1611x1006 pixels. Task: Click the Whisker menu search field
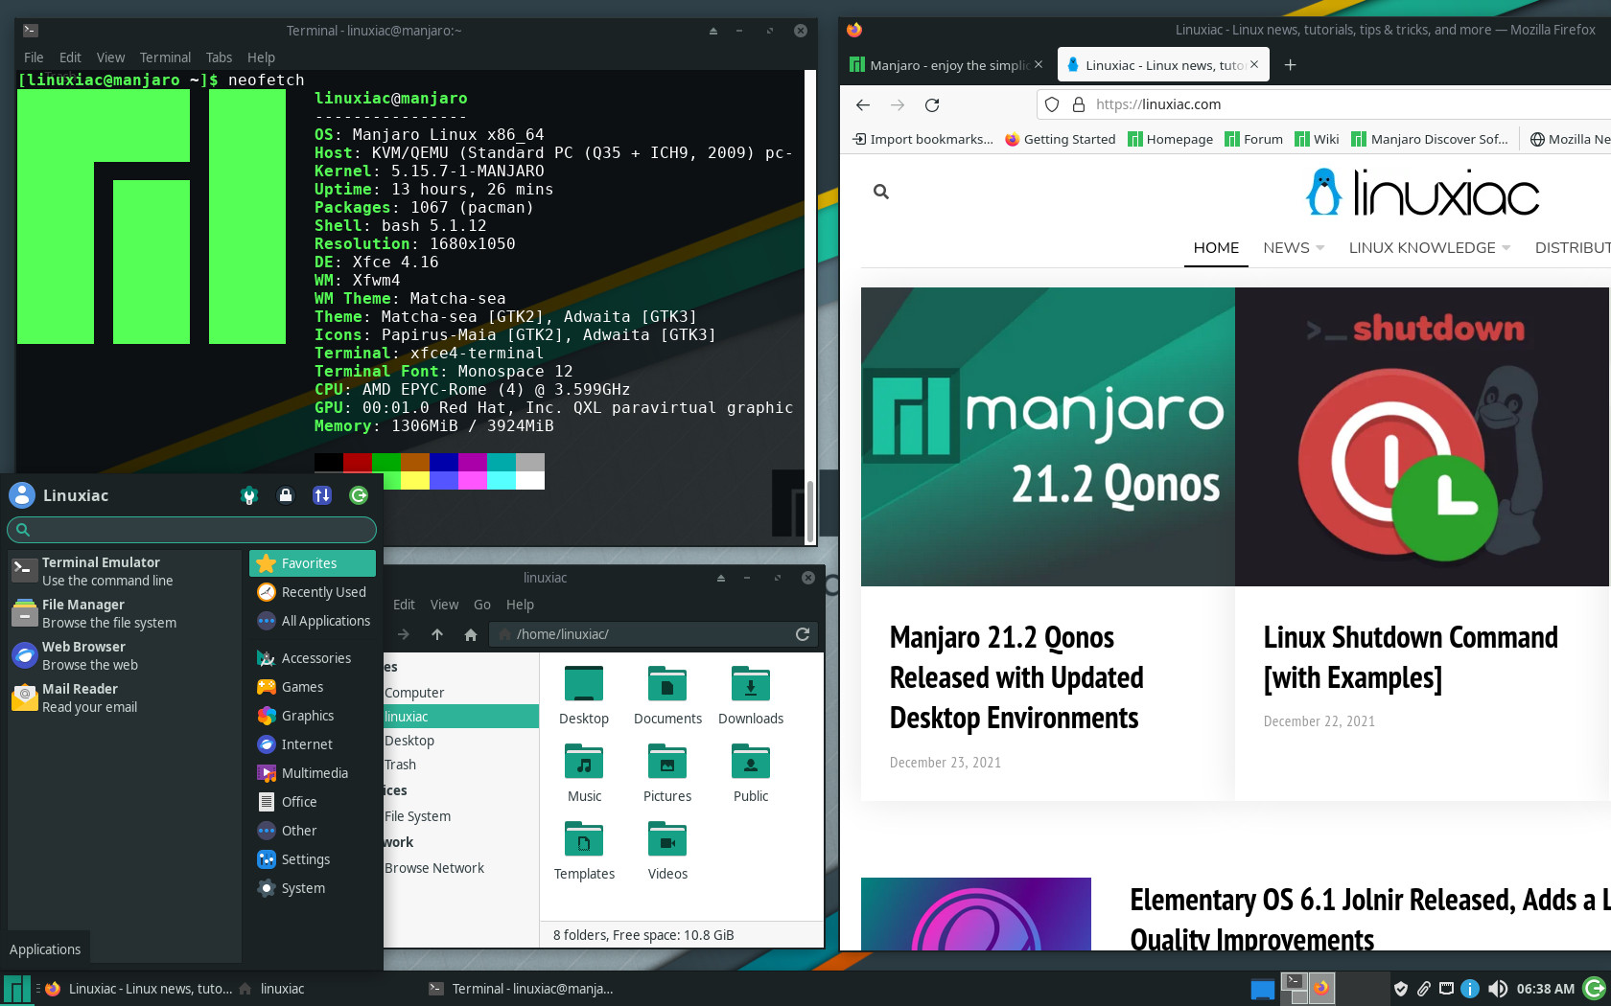[x=192, y=529]
